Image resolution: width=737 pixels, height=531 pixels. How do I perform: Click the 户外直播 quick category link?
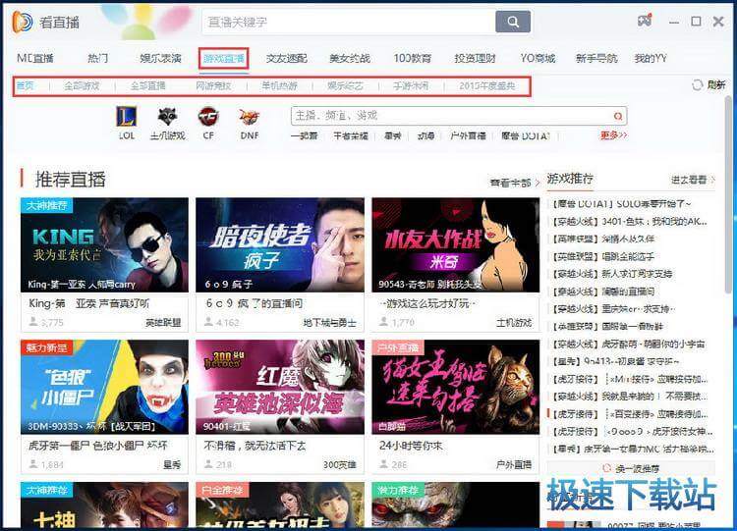coord(468,135)
